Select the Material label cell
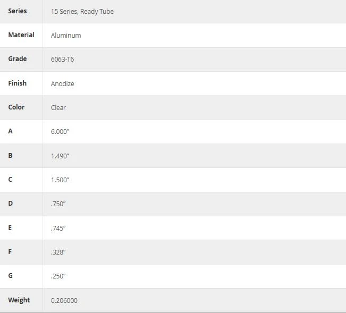 point(21,35)
